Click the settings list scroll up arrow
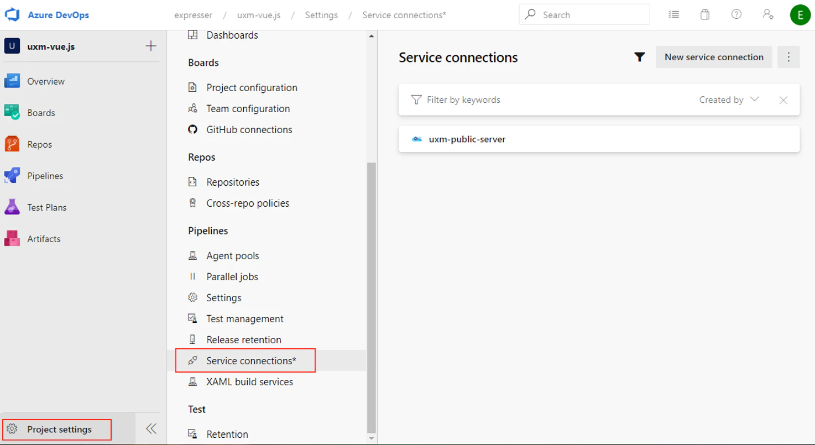 coord(372,36)
